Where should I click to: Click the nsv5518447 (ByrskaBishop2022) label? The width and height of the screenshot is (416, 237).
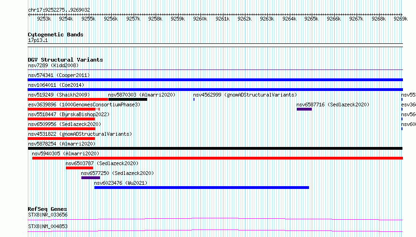pyautogui.click(x=69, y=114)
